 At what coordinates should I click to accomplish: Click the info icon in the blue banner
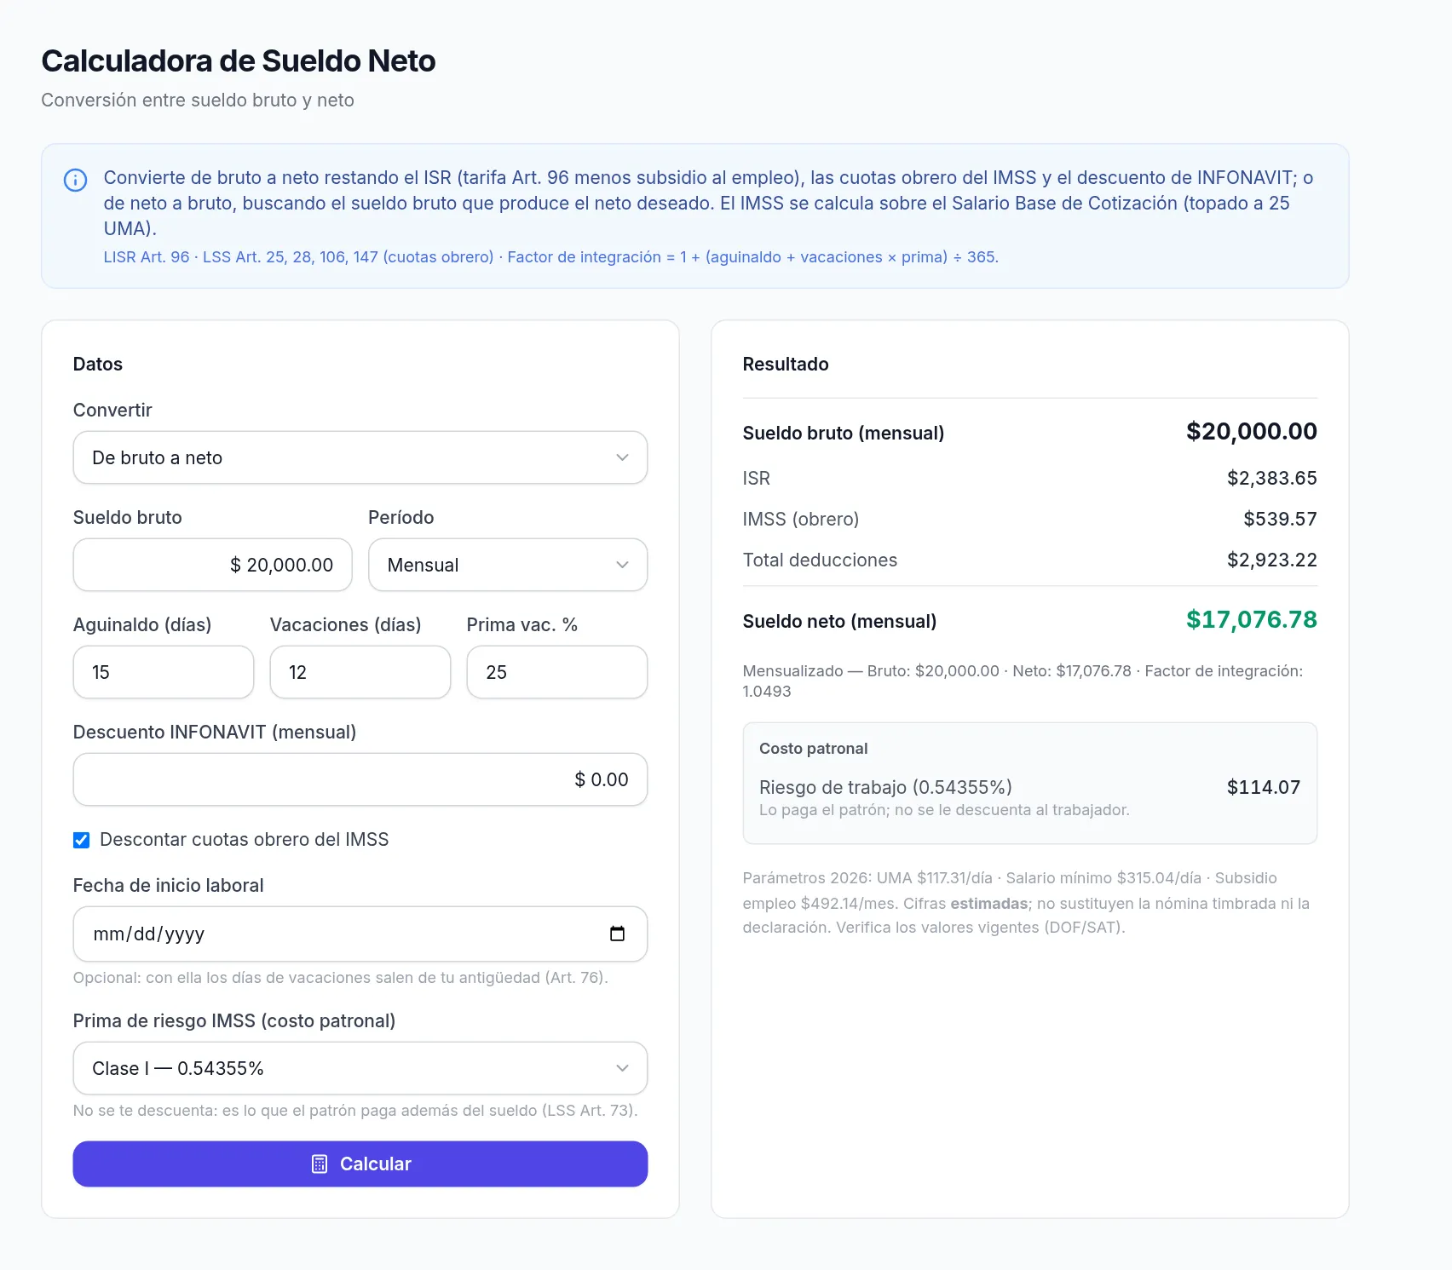(x=75, y=180)
